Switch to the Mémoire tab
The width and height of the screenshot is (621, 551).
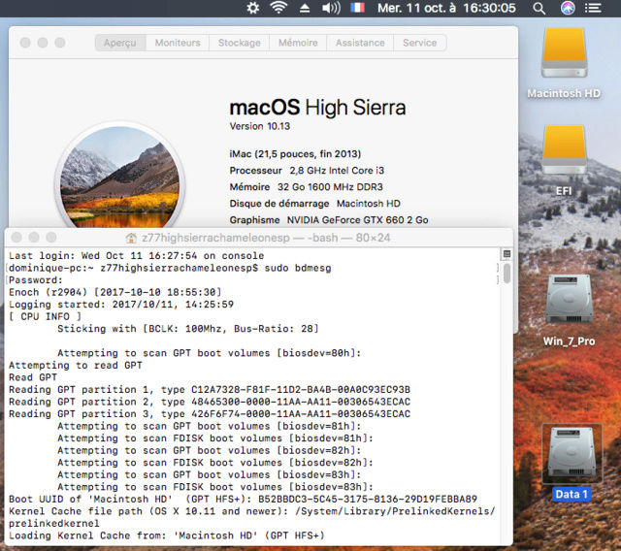tap(298, 43)
